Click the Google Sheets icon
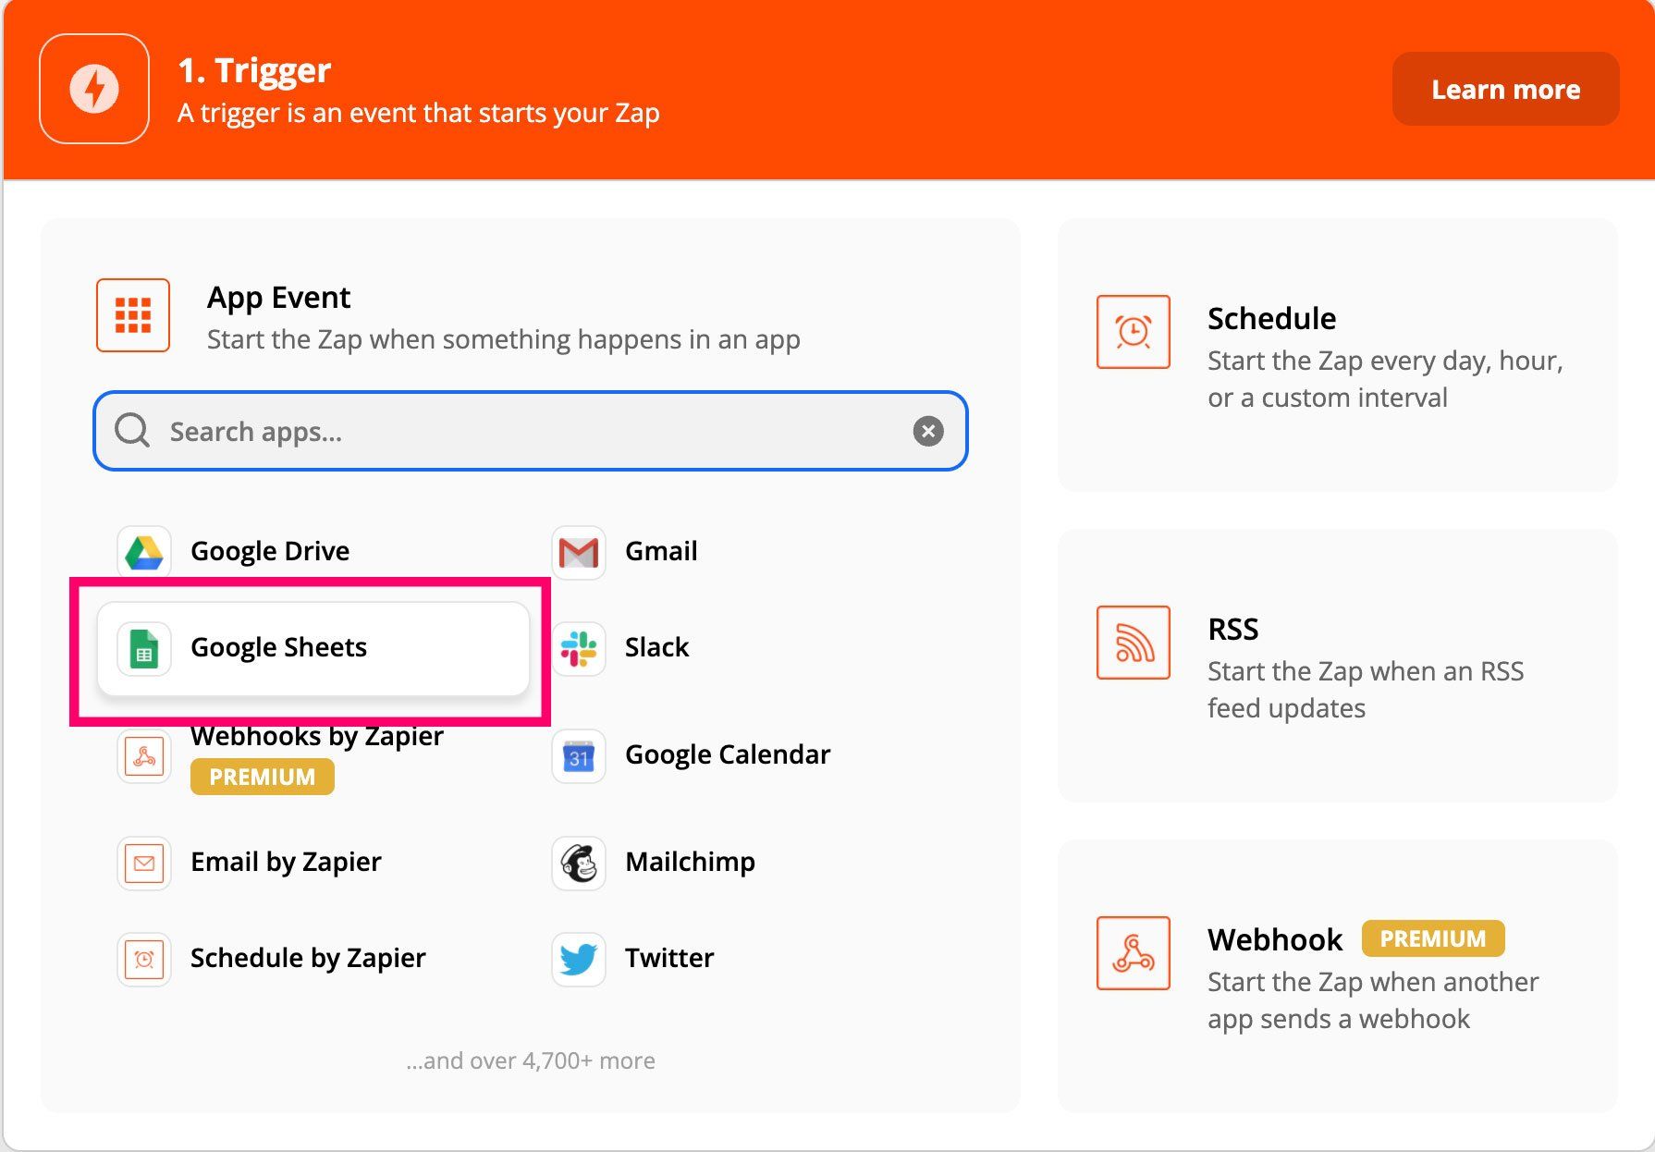This screenshot has height=1152, width=1655. (x=144, y=648)
